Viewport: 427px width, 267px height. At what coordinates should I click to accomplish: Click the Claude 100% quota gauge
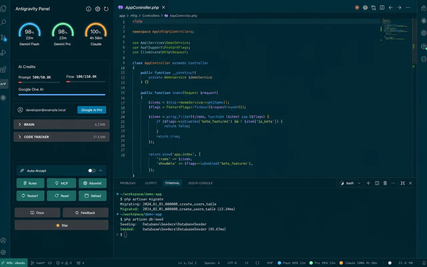click(x=96, y=34)
